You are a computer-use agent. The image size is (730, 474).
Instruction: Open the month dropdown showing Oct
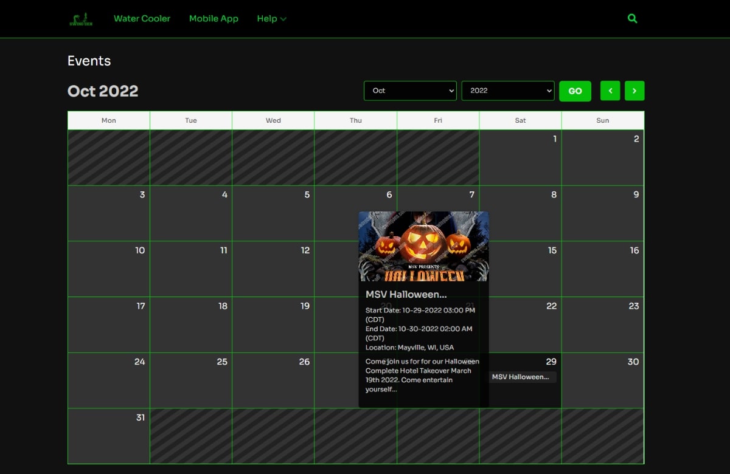(x=410, y=91)
